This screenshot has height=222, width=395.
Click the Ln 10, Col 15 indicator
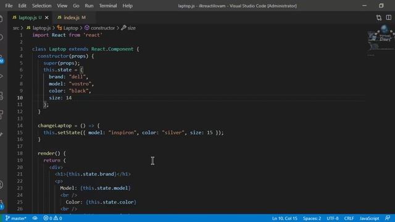[285, 218]
